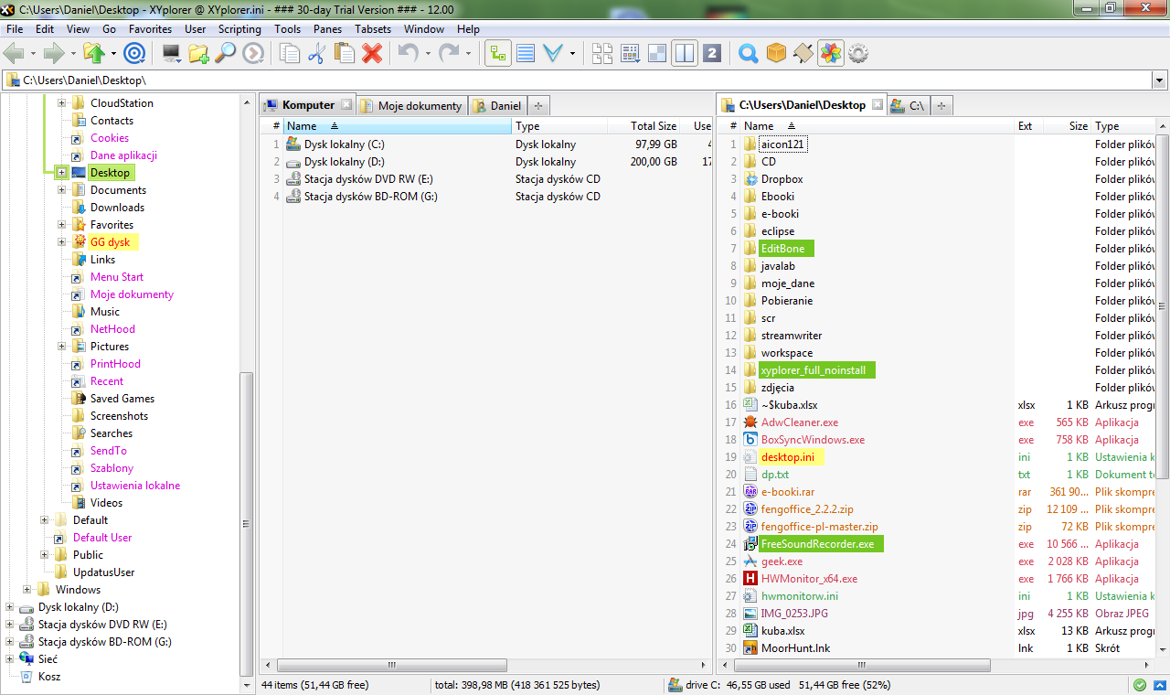Click the orange box package icon
The height and width of the screenshot is (695, 1170).
(x=776, y=54)
